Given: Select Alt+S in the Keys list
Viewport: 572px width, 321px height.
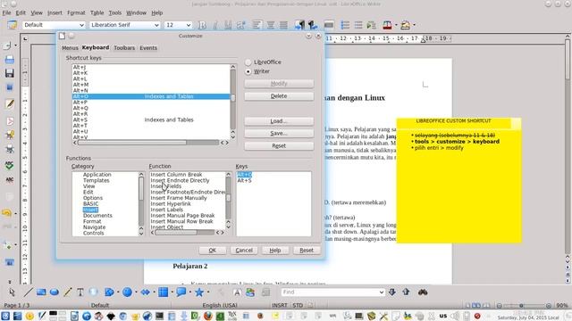Looking at the screenshot, I should (244, 180).
